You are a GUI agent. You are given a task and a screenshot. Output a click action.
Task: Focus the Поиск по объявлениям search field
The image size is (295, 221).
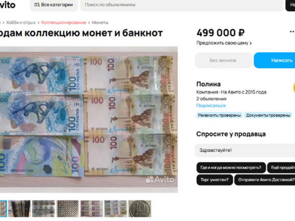(x=182, y=5)
